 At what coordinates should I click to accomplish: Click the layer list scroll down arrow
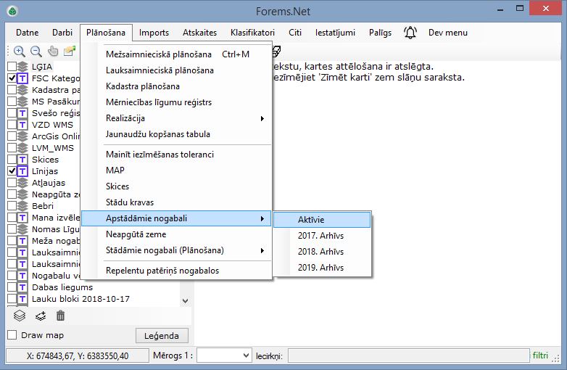(186, 300)
